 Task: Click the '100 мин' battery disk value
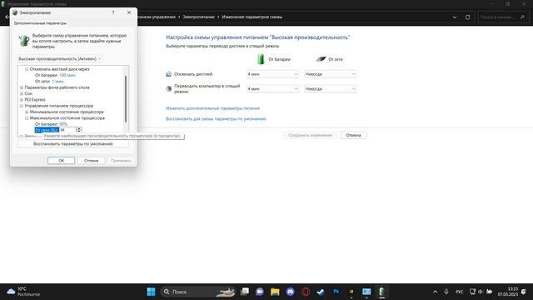point(67,75)
